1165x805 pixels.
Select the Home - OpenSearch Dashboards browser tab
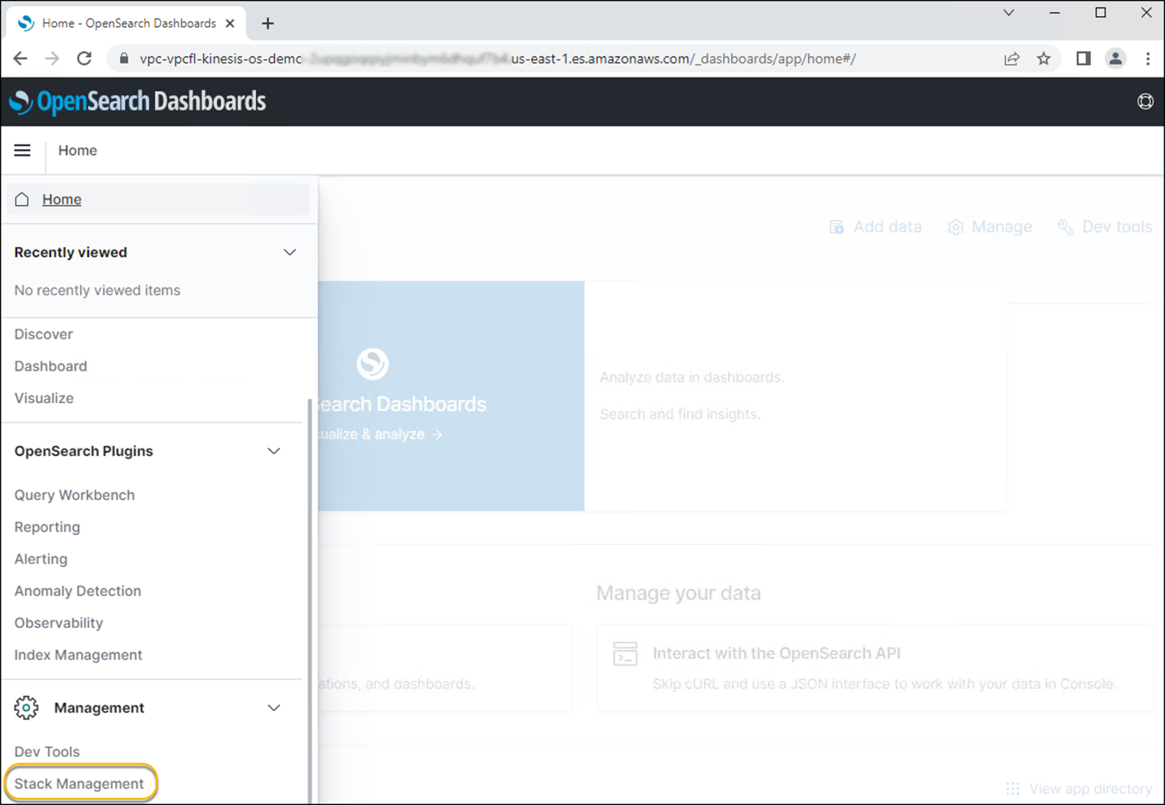pos(126,24)
